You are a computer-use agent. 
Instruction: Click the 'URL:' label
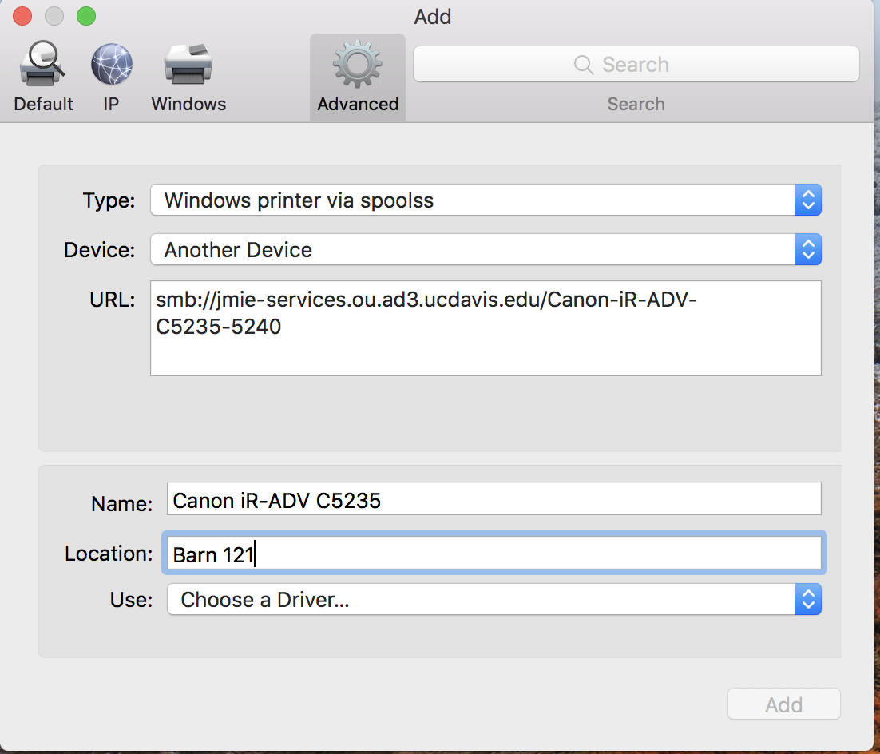(113, 300)
